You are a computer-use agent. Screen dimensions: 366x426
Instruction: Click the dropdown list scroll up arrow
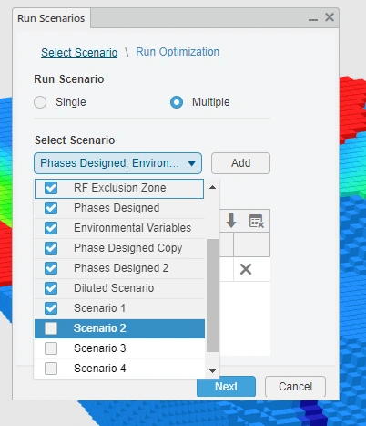click(212, 187)
